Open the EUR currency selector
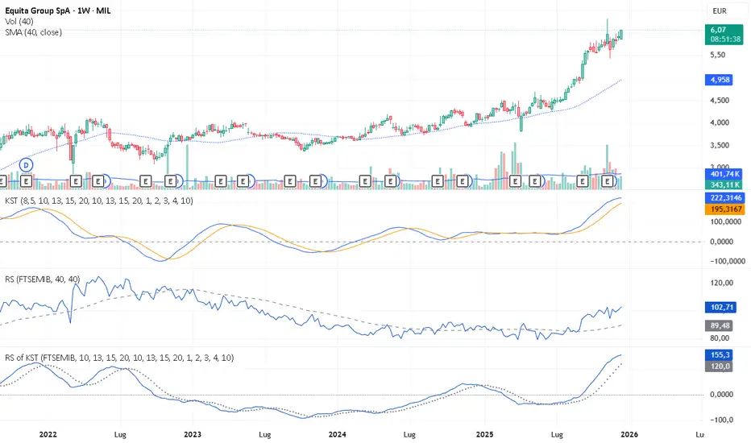 click(x=720, y=10)
